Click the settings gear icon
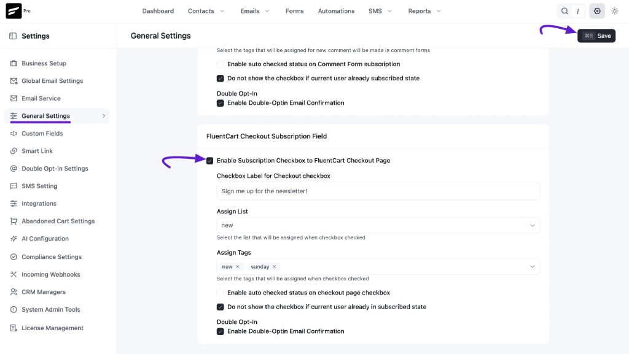The height and width of the screenshot is (354, 629). [x=597, y=11]
